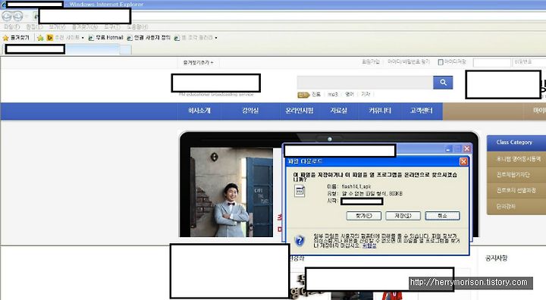This screenshot has height=300, width=546.
Task: Click the 취소 cancel button
Action: tap(442, 216)
